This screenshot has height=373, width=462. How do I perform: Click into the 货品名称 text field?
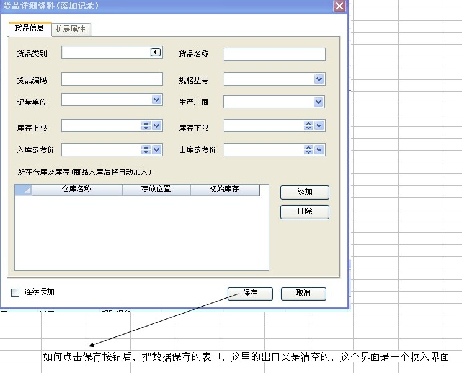click(274, 55)
